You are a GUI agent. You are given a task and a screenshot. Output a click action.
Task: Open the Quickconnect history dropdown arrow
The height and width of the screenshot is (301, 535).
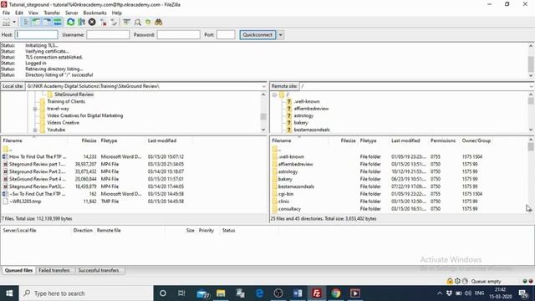pos(281,35)
